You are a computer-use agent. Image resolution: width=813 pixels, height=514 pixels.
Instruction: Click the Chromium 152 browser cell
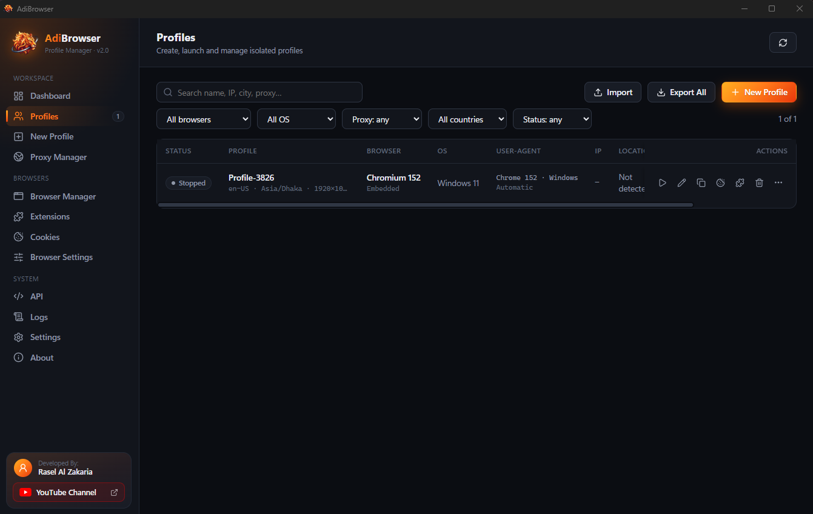(393, 182)
